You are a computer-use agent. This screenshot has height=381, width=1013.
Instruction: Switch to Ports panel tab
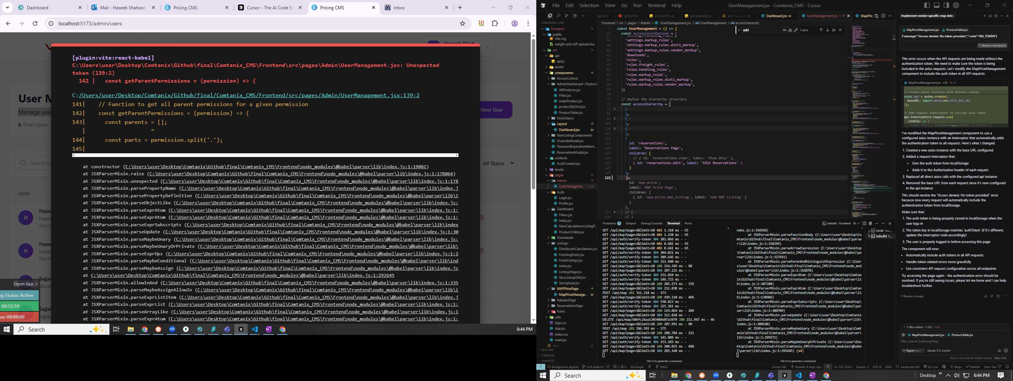pos(688,223)
